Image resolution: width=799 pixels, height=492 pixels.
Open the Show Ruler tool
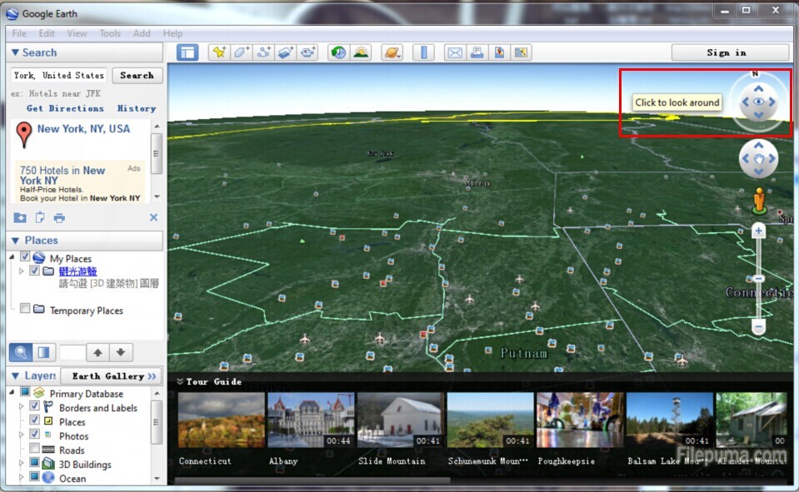pos(423,52)
